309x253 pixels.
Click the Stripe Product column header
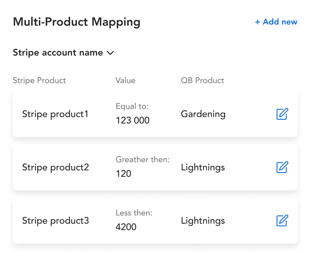(39, 80)
